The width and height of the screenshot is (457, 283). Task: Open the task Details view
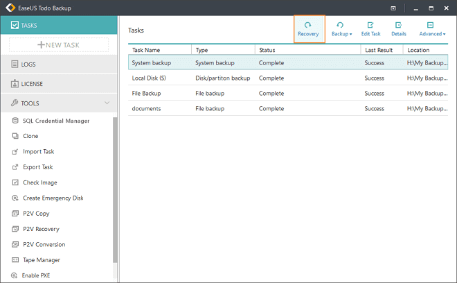[399, 29]
